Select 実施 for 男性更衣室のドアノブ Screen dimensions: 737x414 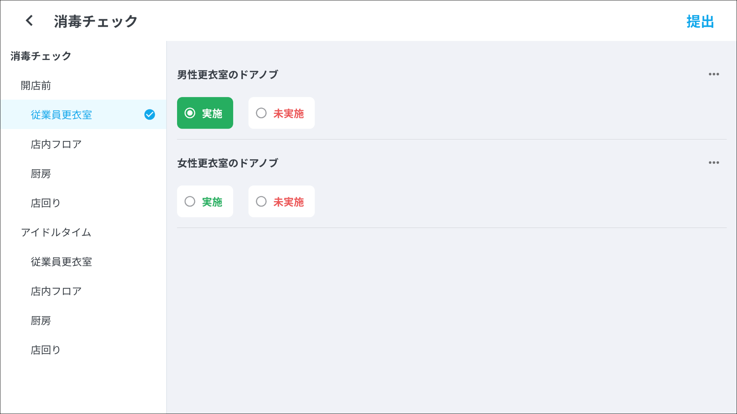(205, 113)
